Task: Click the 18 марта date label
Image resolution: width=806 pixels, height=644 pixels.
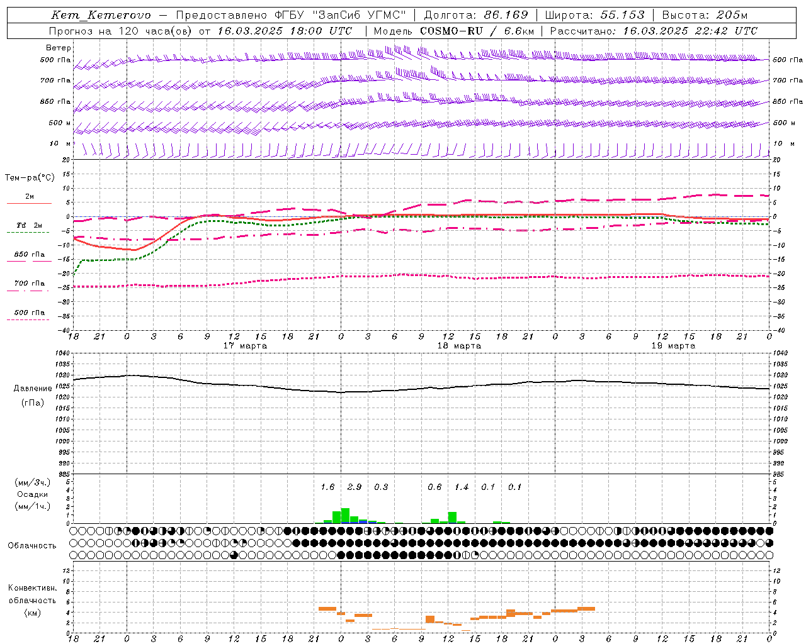Action: pos(459,346)
